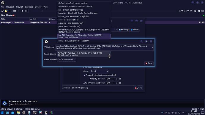Viewport: 205px width, 115px height.
Task: Open the View menu
Action: [x=45, y=7]
